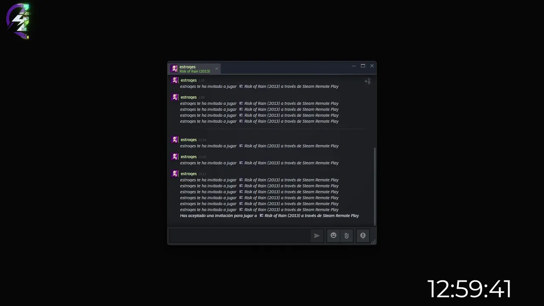Click the game icon in the 23:05 invite
544x306 pixels.
pos(241,163)
